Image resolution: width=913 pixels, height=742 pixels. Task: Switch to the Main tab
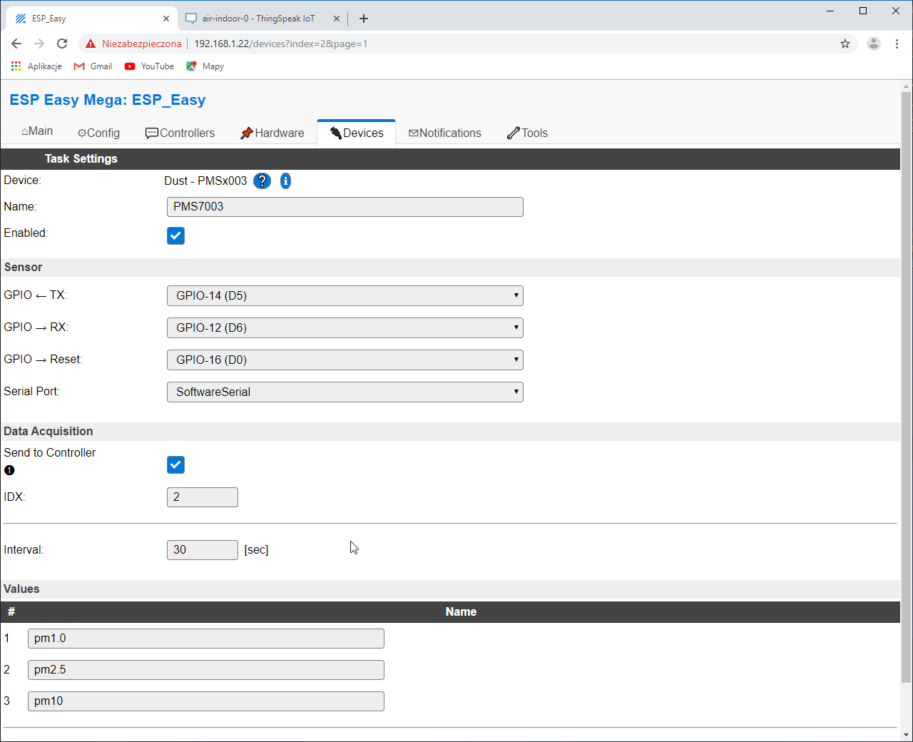37,131
